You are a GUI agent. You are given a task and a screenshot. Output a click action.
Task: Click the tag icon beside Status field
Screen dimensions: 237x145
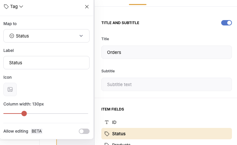tap(107, 134)
